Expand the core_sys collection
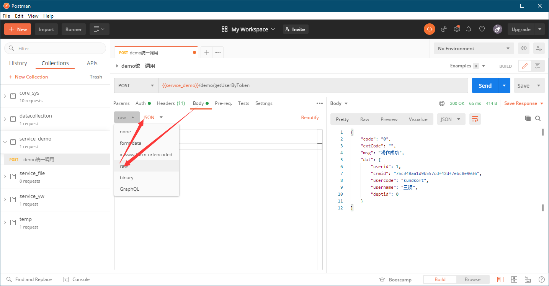 click(x=5, y=96)
